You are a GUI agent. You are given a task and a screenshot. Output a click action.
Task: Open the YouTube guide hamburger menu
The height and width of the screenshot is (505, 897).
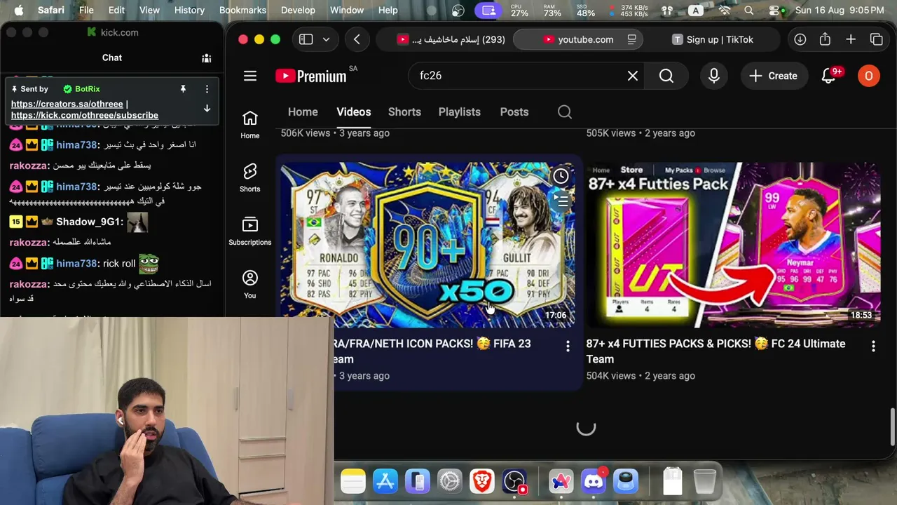[250, 76]
